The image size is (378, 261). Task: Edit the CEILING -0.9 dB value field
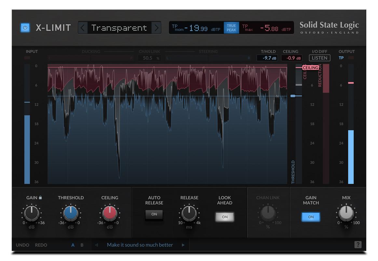tap(292, 58)
